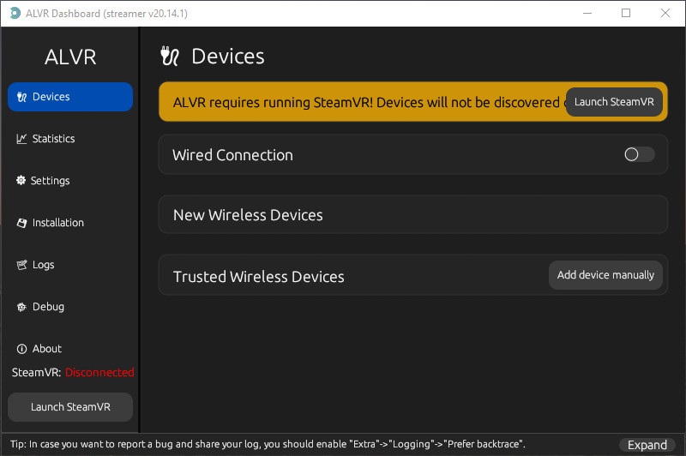Viewport: 686px width, 456px height.
Task: Click the ALVR title in the sidebar
Action: (x=70, y=57)
